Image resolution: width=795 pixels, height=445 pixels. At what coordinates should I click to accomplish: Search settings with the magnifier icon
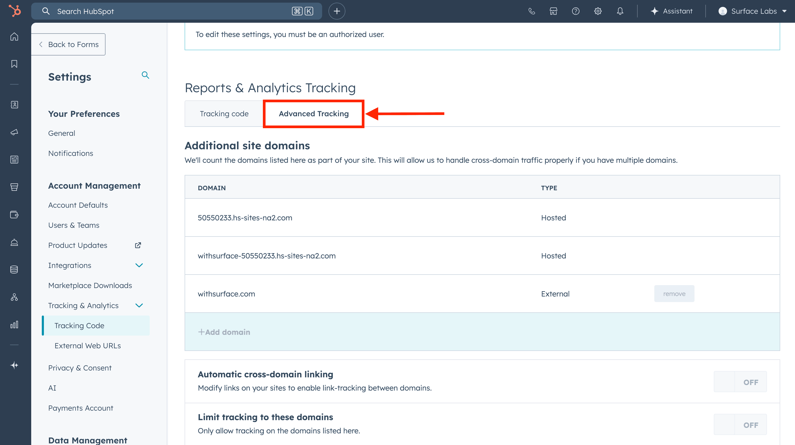[x=145, y=75]
